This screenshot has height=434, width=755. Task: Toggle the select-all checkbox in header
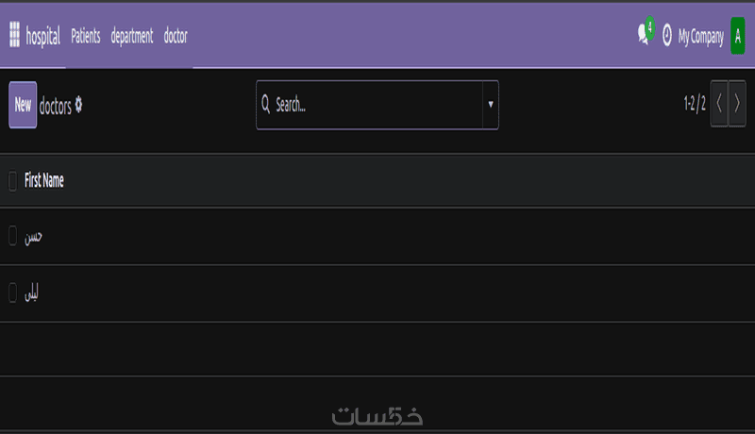point(12,181)
